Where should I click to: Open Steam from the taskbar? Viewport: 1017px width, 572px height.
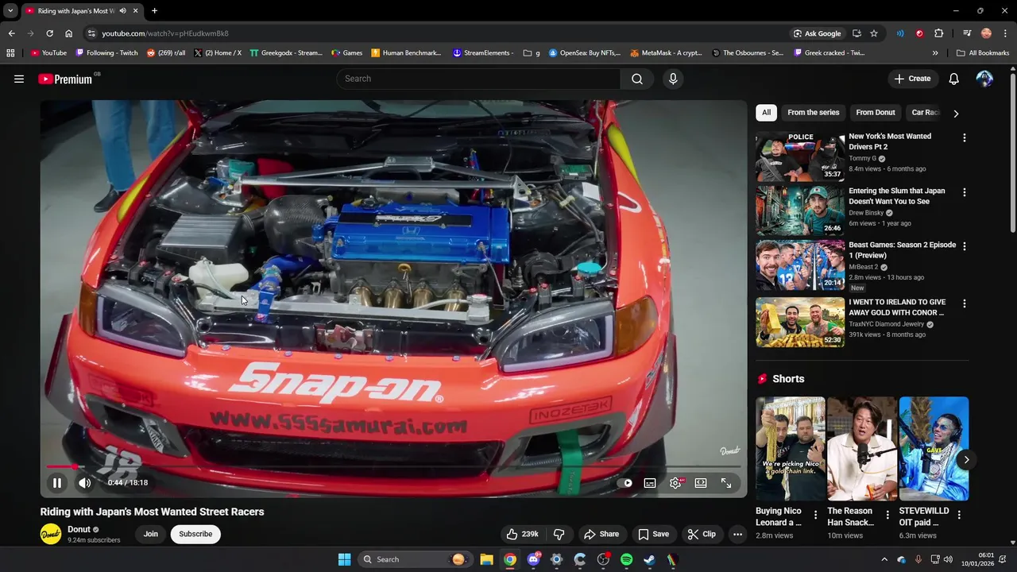coord(649,559)
